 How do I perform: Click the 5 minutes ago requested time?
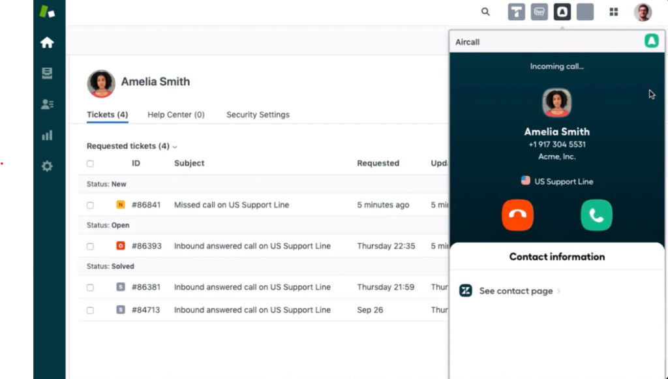pos(383,205)
